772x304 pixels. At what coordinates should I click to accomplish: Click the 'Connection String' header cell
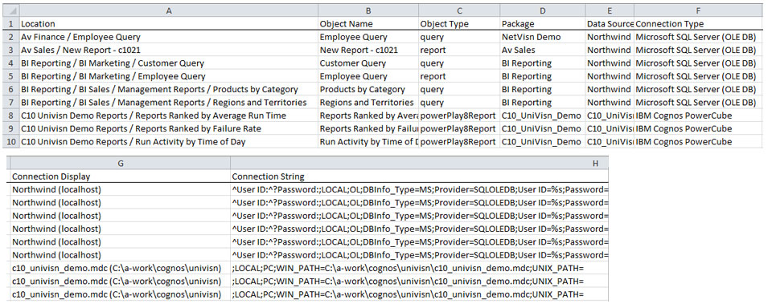(x=420, y=176)
